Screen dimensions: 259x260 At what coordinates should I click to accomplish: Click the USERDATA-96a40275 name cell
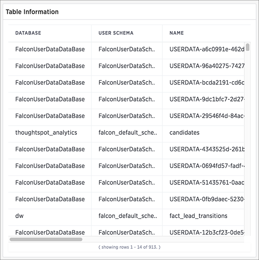[207, 66]
